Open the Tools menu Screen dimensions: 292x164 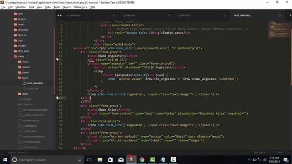(x=57, y=7)
